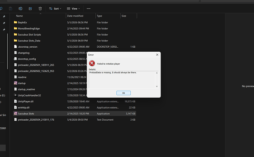The image size is (254, 157).
Task: Click the 'Text Document' type cell
Action: (105, 120)
